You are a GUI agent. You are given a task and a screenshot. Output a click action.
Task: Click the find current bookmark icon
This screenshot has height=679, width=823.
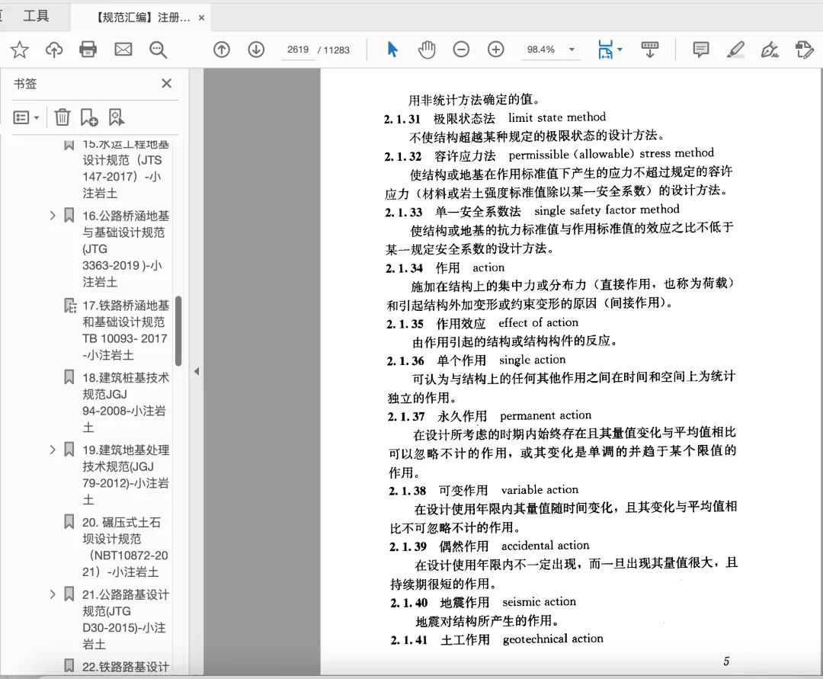(x=117, y=117)
